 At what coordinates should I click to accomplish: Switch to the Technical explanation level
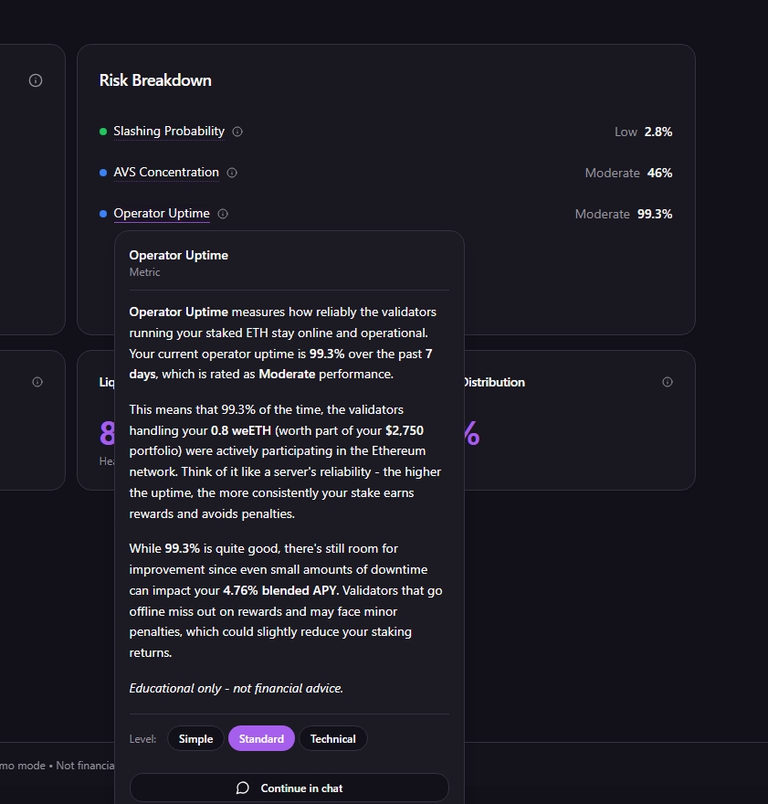(332, 738)
